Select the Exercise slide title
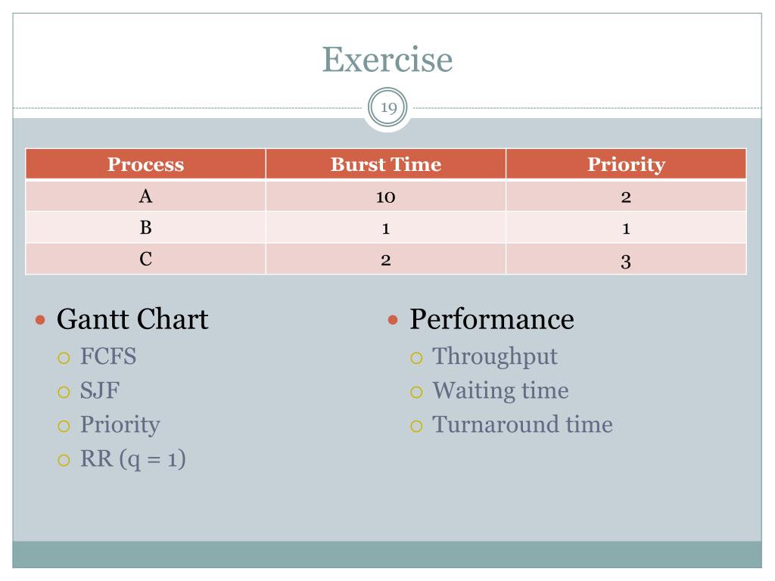The image size is (775, 581). pos(387,60)
